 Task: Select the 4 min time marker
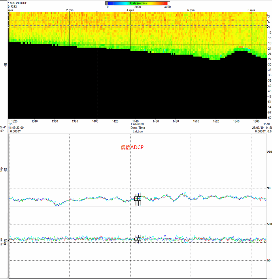pos(130,10)
